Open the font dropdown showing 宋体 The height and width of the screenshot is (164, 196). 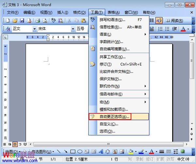tap(73, 29)
